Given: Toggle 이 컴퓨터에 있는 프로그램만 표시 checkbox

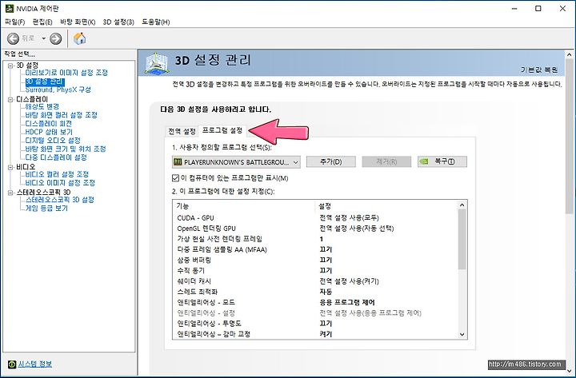Looking at the screenshot, I should (175, 178).
